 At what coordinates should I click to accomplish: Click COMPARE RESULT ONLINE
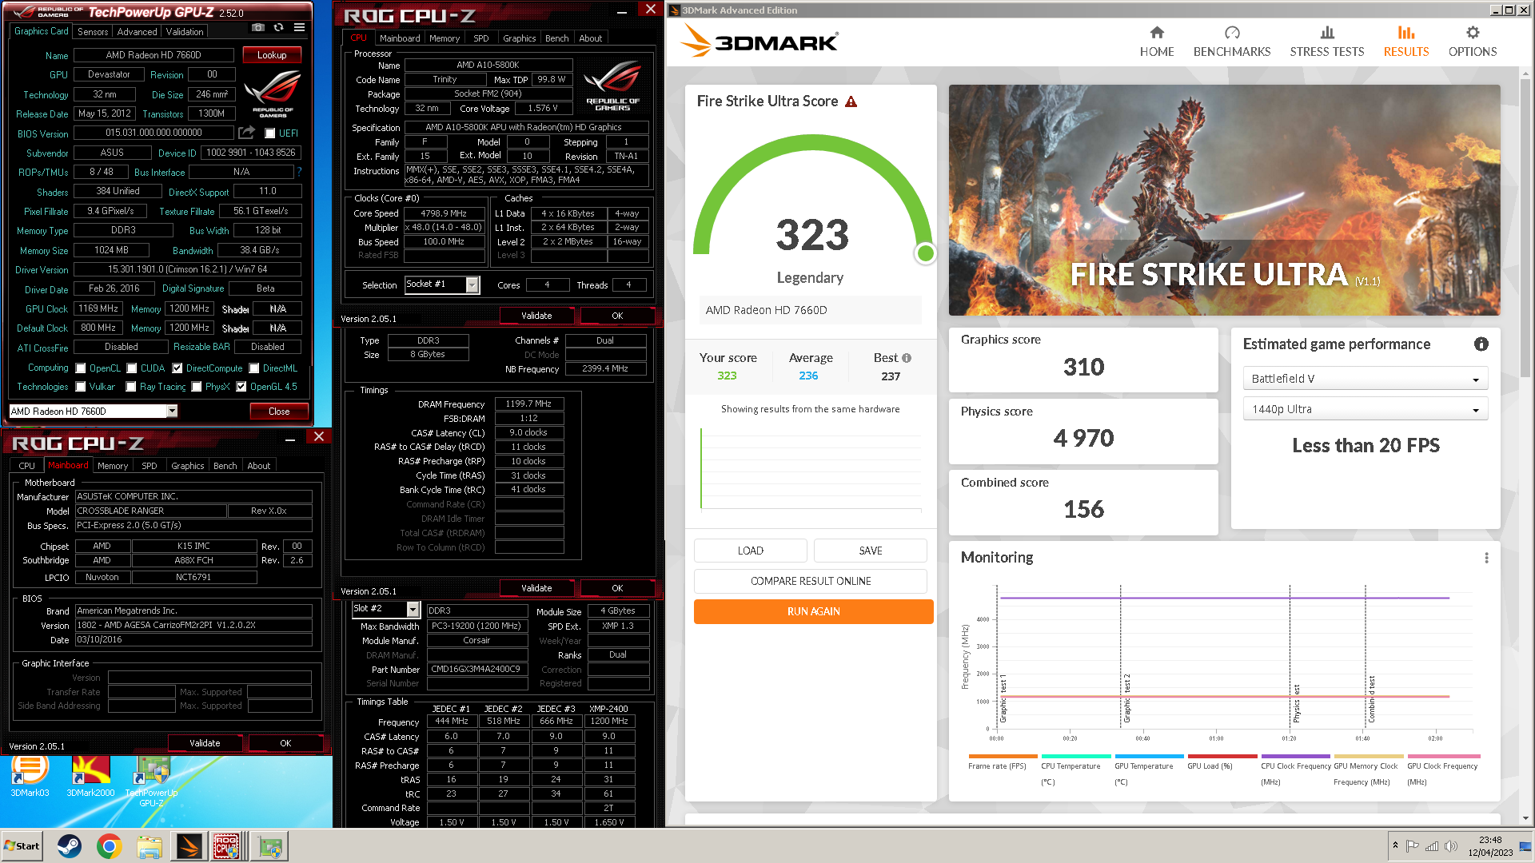[x=811, y=581]
